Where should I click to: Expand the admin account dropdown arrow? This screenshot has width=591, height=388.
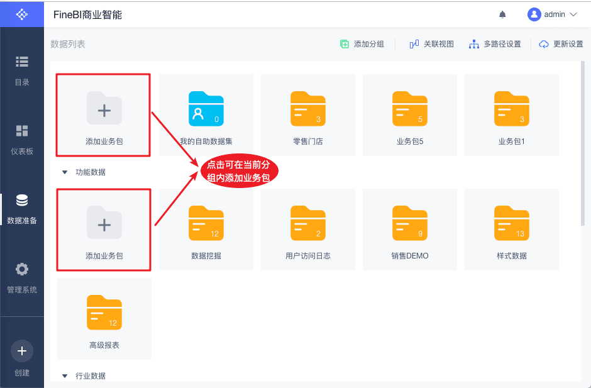(x=573, y=14)
